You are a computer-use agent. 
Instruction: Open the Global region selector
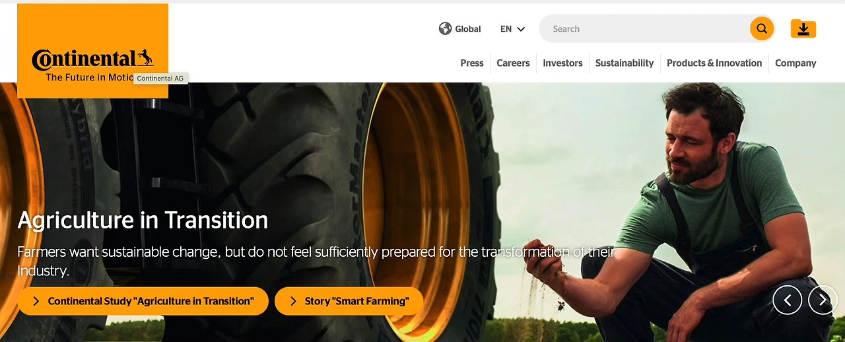460,29
